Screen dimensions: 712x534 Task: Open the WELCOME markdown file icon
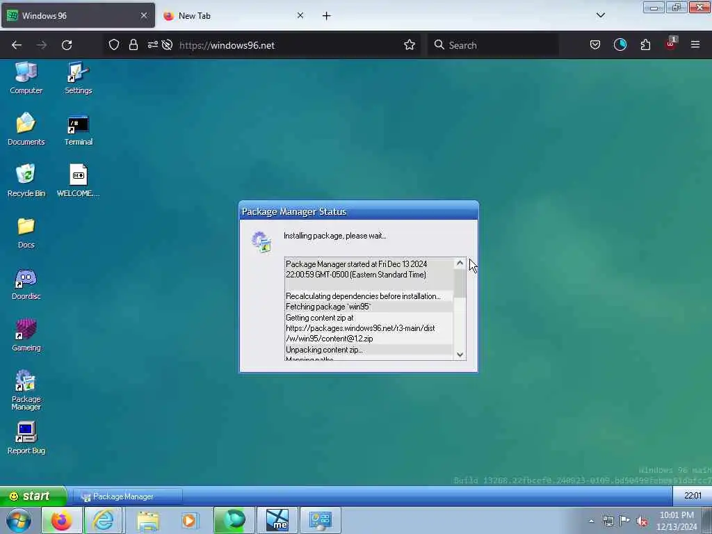[78, 180]
